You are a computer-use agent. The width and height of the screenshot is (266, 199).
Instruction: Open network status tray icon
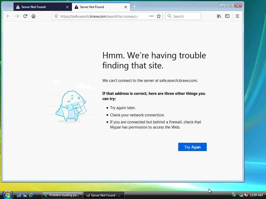[x=241, y=195]
